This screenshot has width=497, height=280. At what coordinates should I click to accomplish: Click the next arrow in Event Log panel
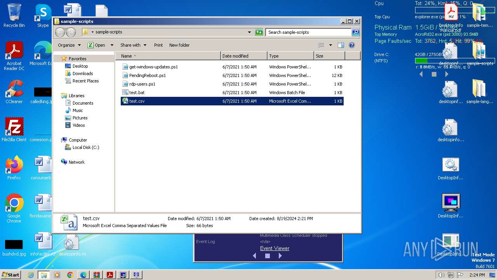(x=280, y=256)
